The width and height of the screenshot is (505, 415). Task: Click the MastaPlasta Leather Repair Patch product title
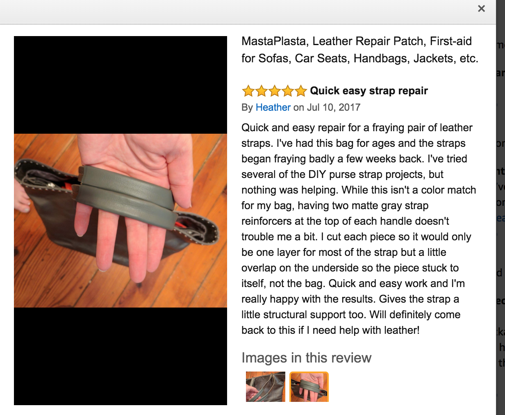pyautogui.click(x=360, y=50)
